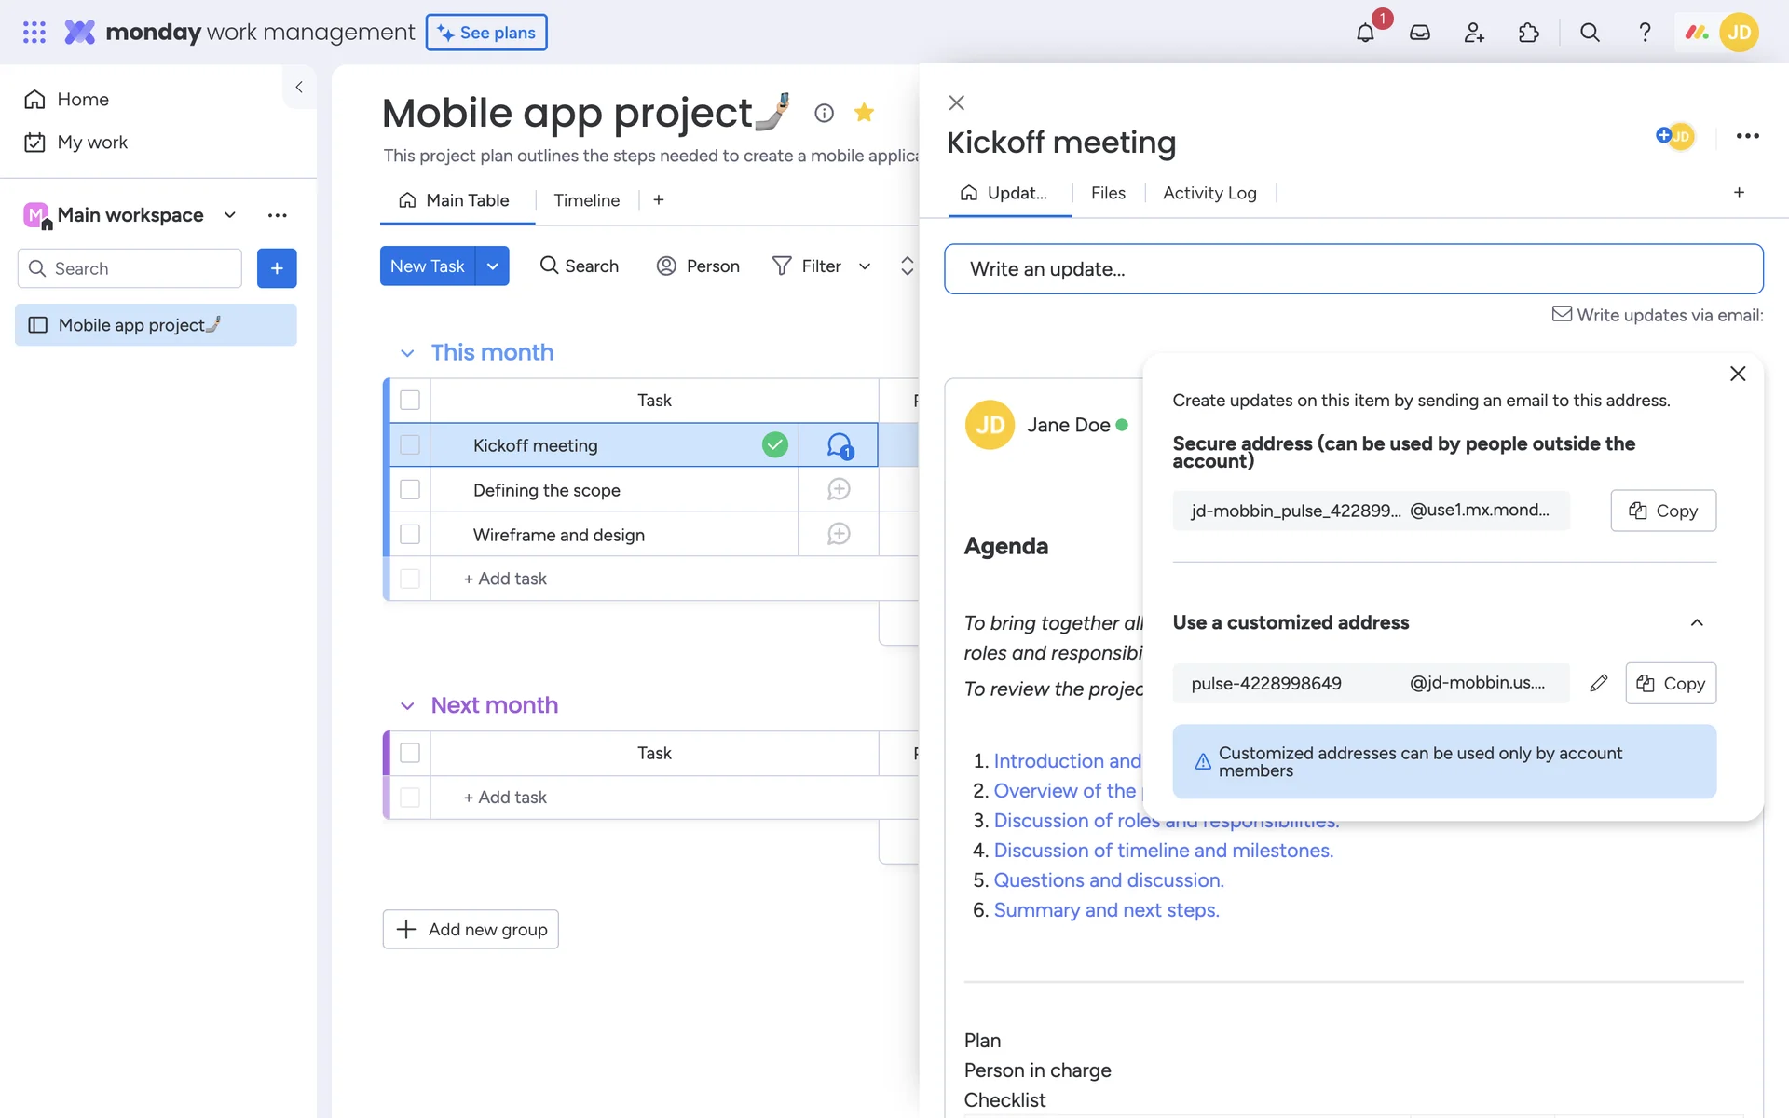This screenshot has width=1789, height=1118.
Task: Check the Kickoff meeting row checkbox
Action: point(410,445)
